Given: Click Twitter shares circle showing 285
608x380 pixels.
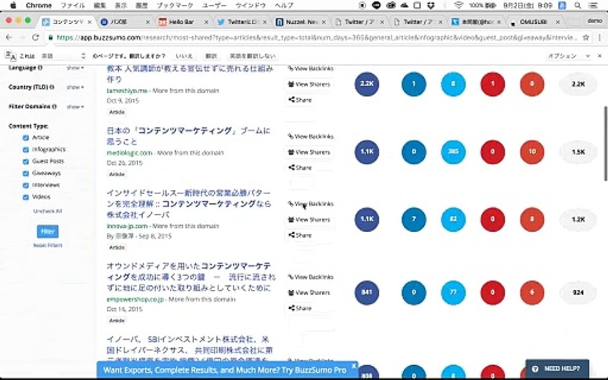Looking at the screenshot, I should [x=453, y=151].
